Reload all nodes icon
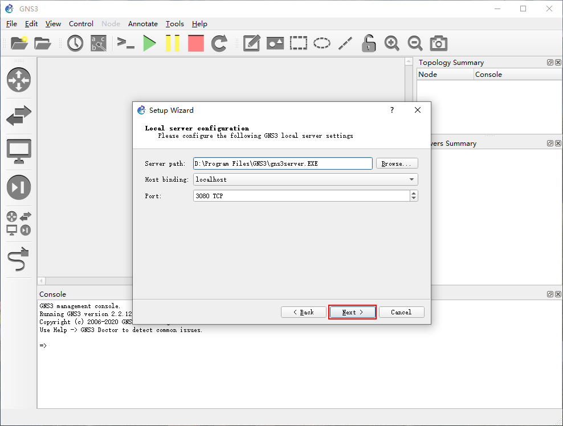 click(x=219, y=43)
